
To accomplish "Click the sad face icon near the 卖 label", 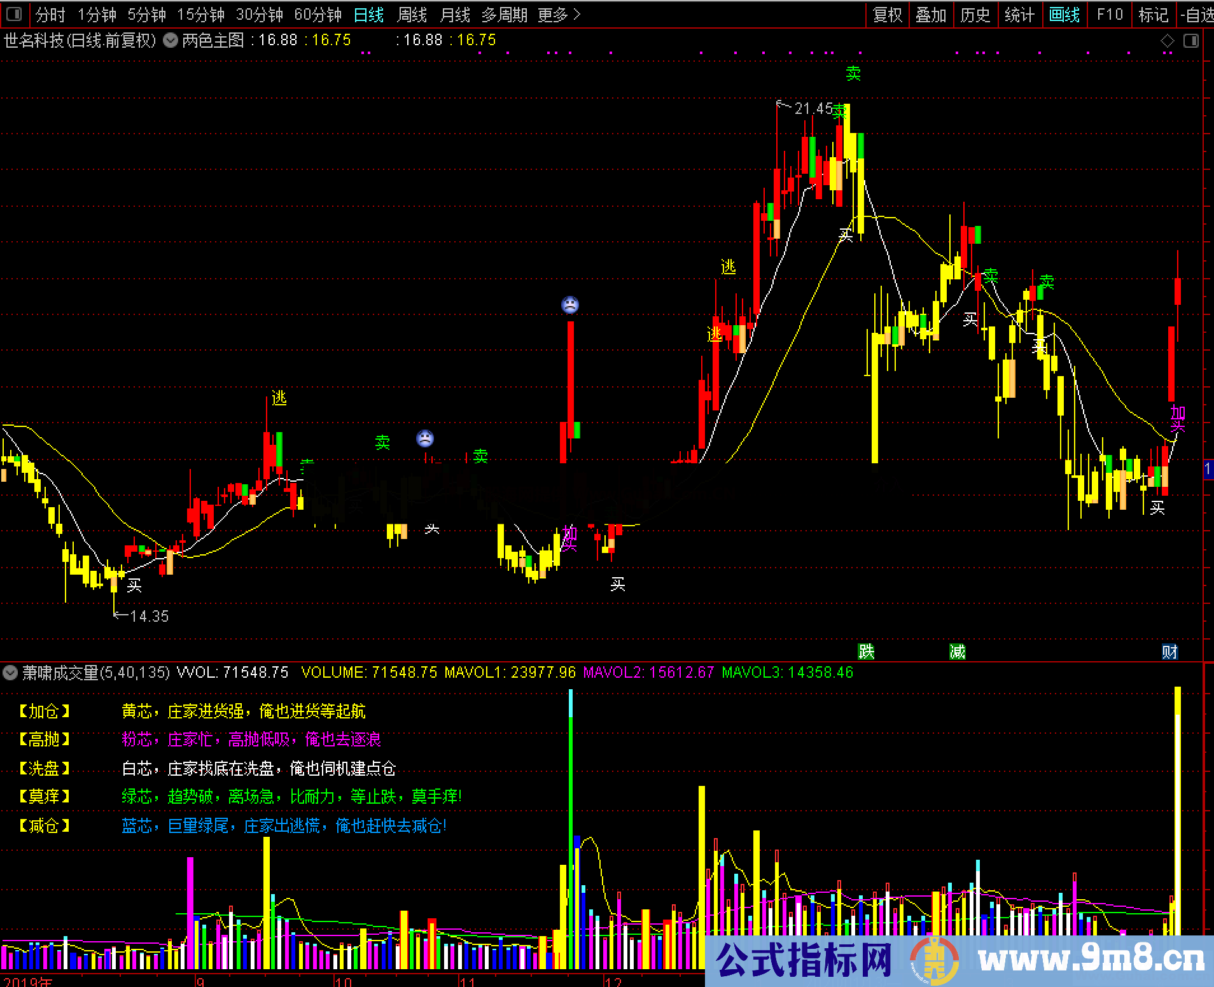I will point(424,438).
